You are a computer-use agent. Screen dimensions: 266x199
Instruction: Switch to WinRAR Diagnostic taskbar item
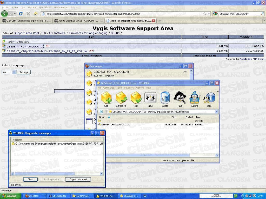coord(105,196)
